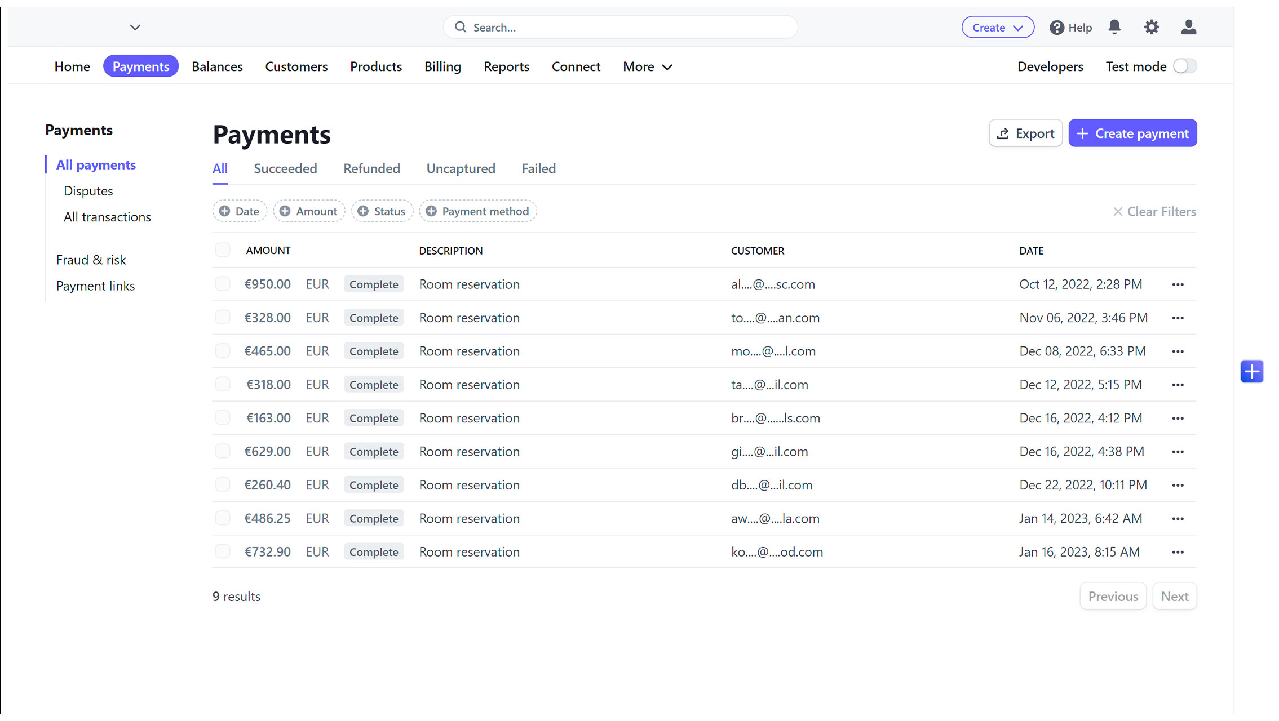Select checkbox for €163.00 payment
Viewport: 1279px width, 721px height.
(223, 418)
